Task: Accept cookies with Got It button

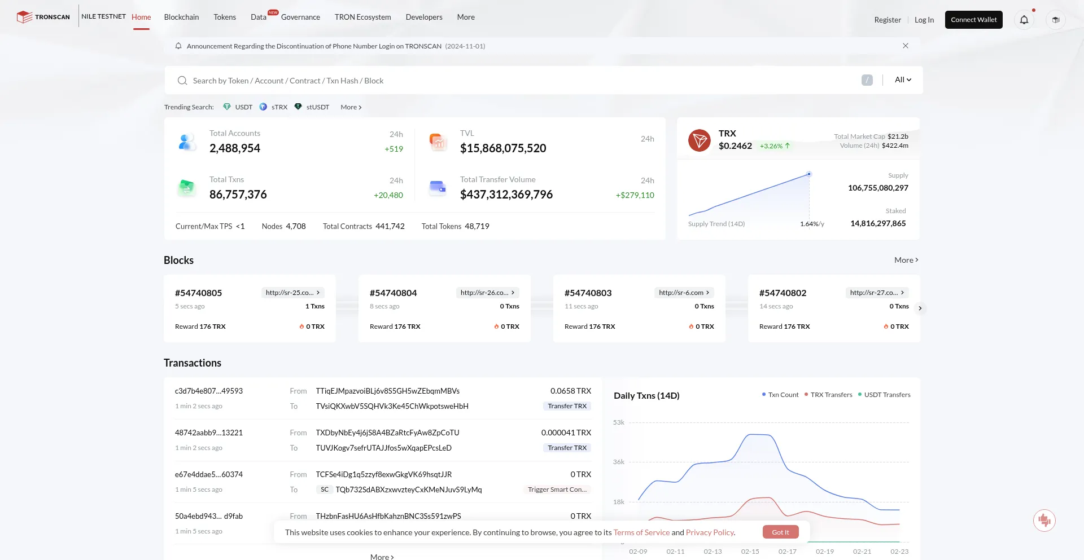Action: click(x=780, y=532)
